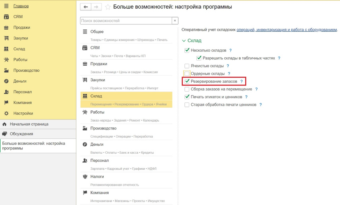Viewport: 340px width, 205px height.
Task: Disable the Резервирование запасов checkbox
Action: (x=187, y=81)
